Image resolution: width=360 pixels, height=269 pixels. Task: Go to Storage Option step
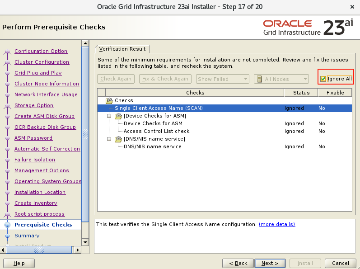point(34,105)
